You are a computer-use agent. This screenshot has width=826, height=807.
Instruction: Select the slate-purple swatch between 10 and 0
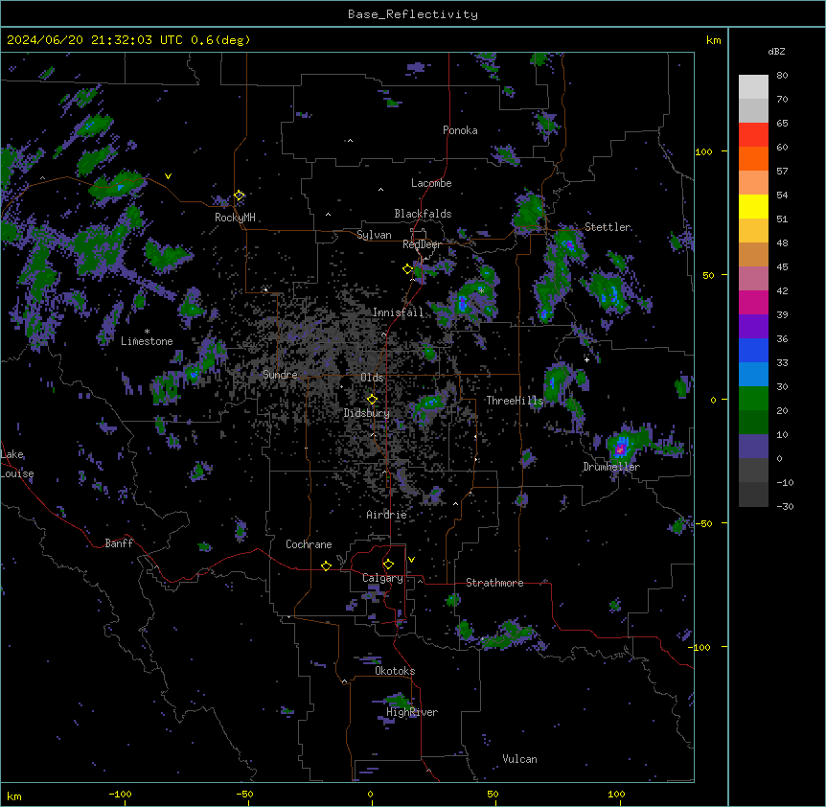click(x=753, y=447)
